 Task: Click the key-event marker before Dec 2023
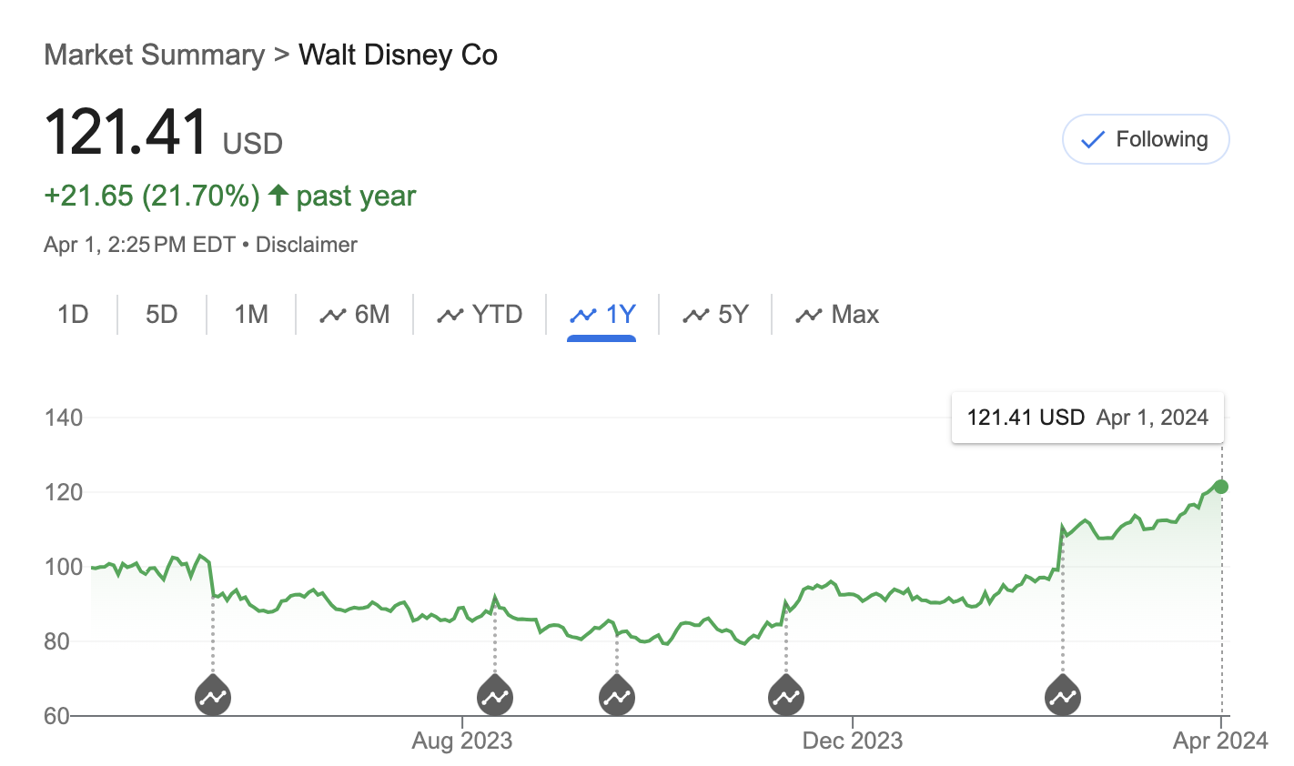(786, 697)
